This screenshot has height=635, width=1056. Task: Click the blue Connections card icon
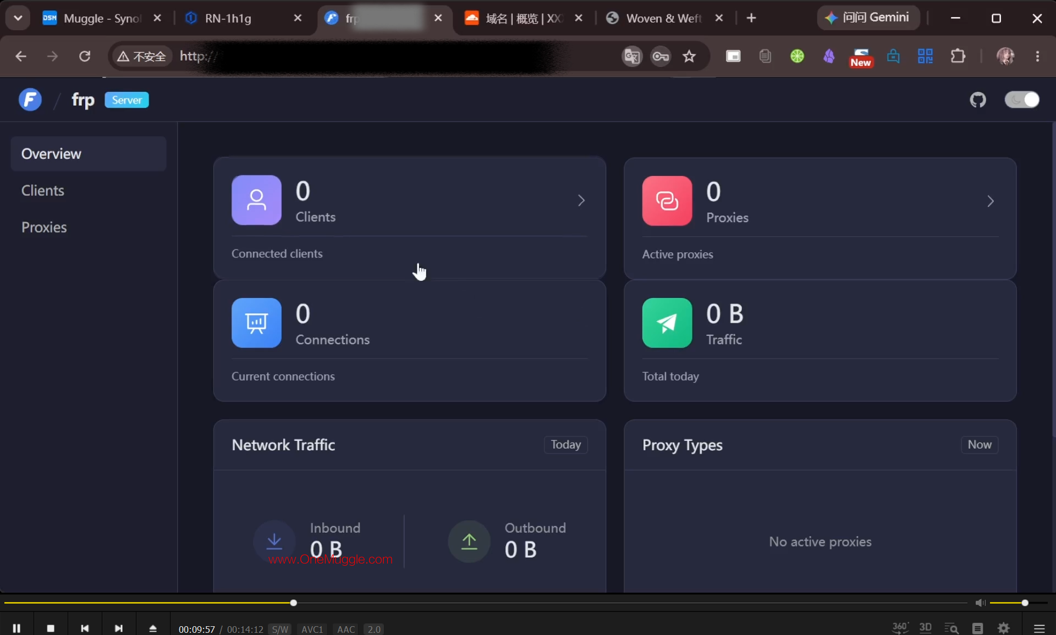coord(256,323)
